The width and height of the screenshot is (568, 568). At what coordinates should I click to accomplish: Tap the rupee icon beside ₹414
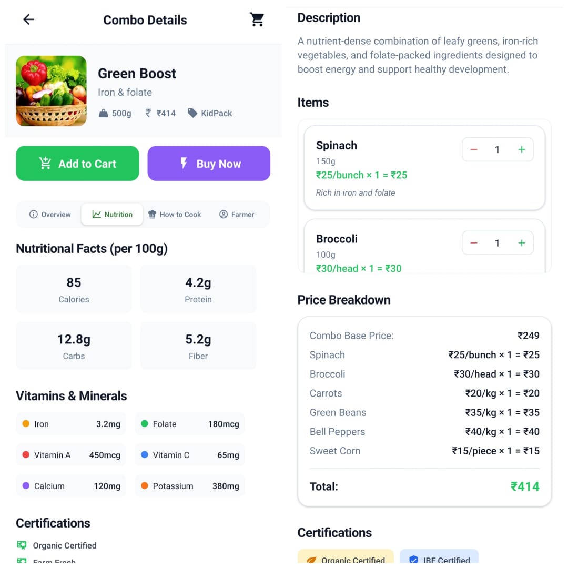pos(149,113)
